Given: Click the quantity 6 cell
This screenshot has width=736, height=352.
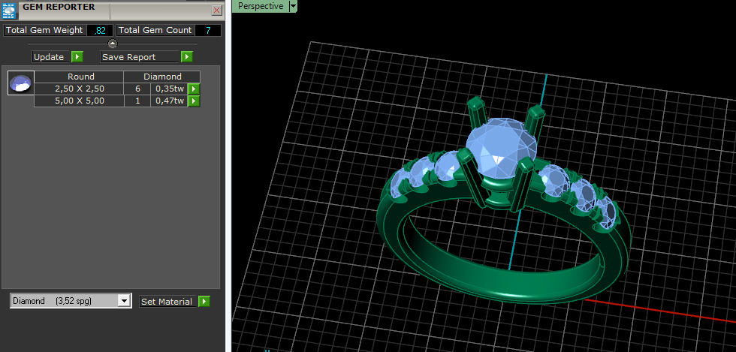Looking at the screenshot, I should coord(137,89).
